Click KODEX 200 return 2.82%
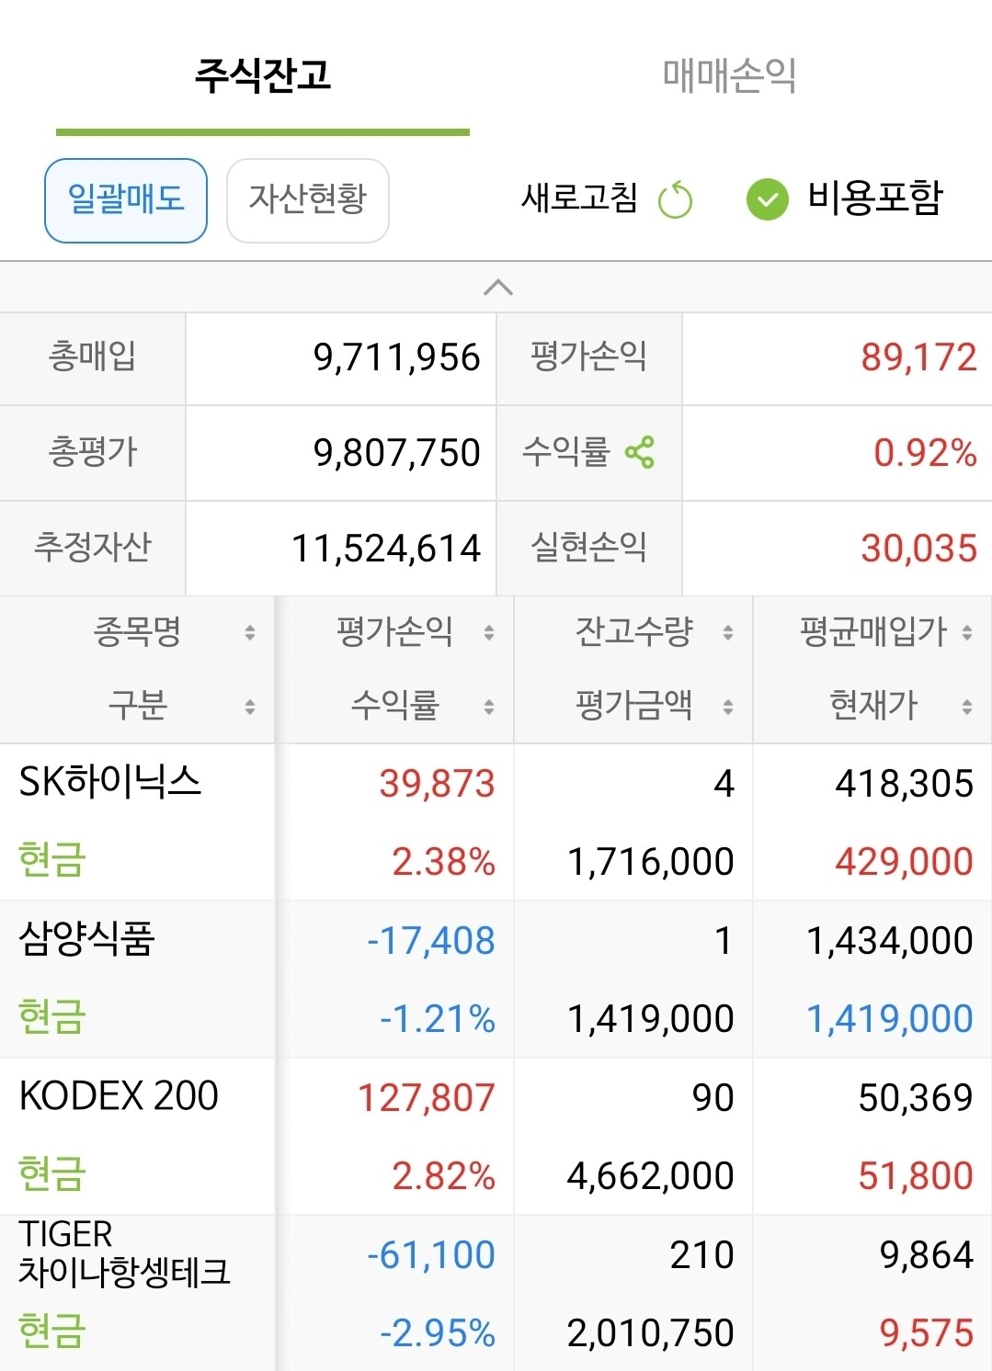This screenshot has height=1371, width=992. coord(443,1176)
